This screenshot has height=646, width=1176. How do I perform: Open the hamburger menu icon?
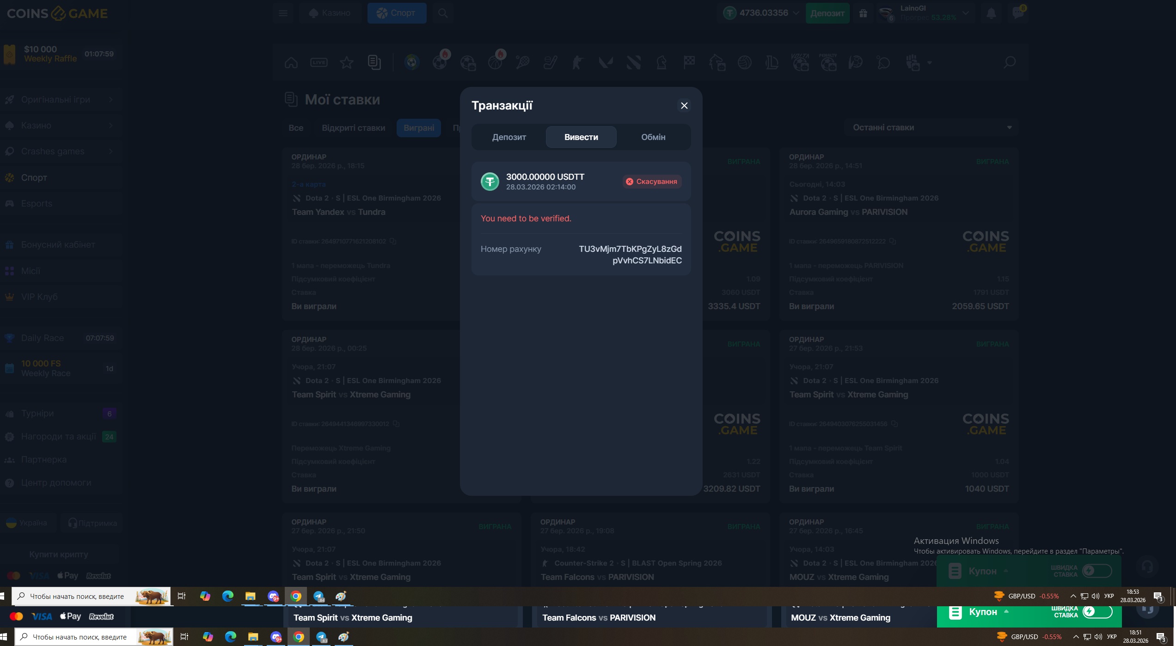tap(283, 13)
